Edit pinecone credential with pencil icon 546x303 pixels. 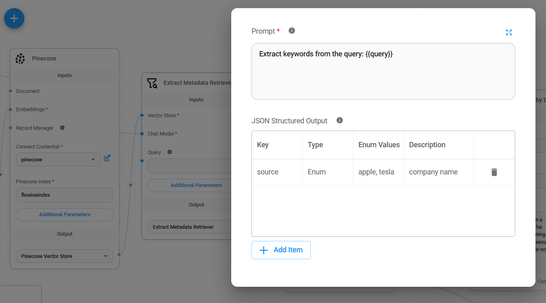(x=107, y=158)
